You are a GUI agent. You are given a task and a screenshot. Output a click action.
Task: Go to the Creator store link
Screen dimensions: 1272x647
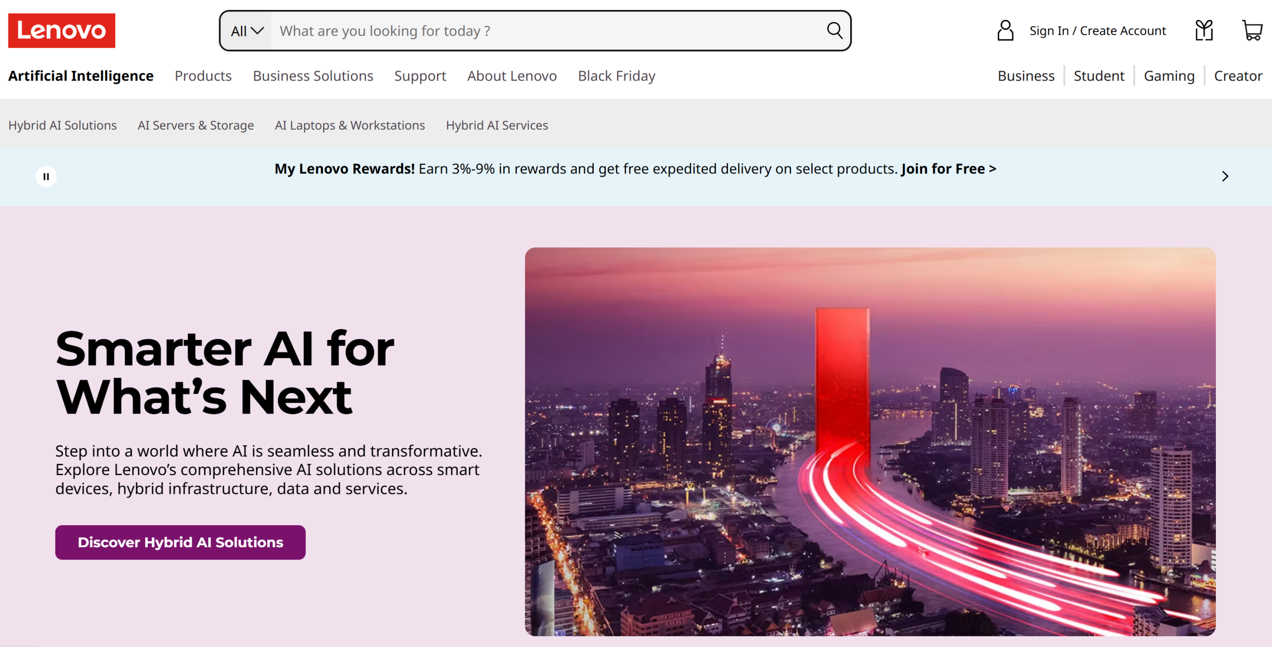[x=1238, y=76]
